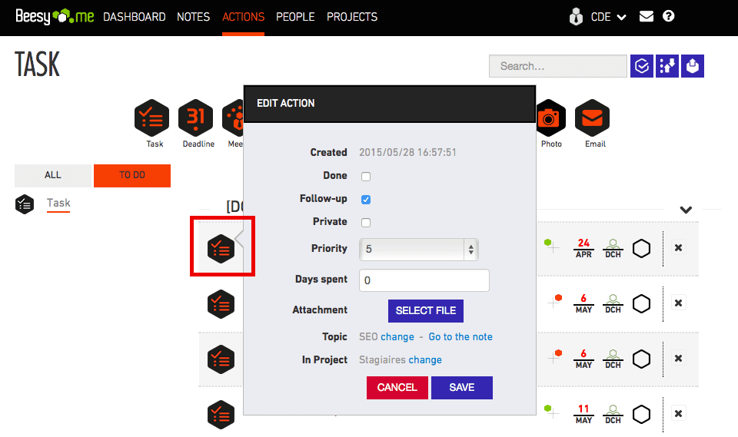738x437 pixels.
Task: Uncheck the Follow-up checkbox
Action: (x=366, y=200)
